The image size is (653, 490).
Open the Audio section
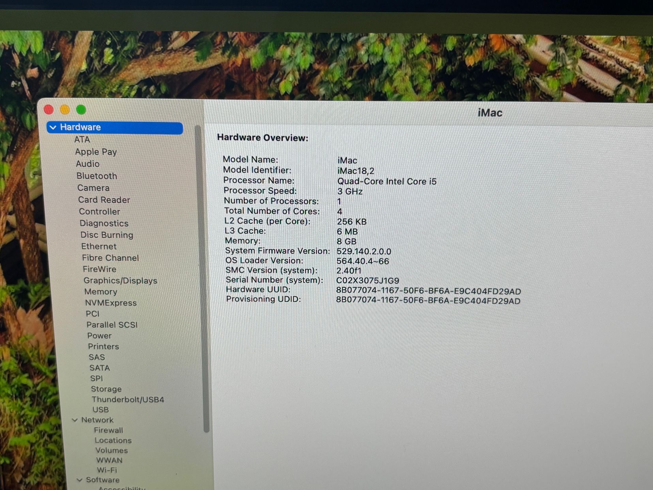point(88,164)
